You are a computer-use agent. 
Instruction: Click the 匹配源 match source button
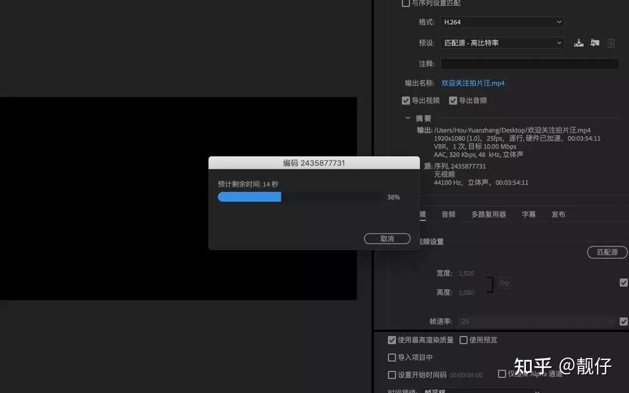pyautogui.click(x=607, y=252)
